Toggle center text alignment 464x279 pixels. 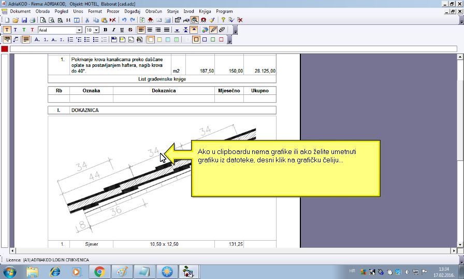pyautogui.click(x=150, y=30)
